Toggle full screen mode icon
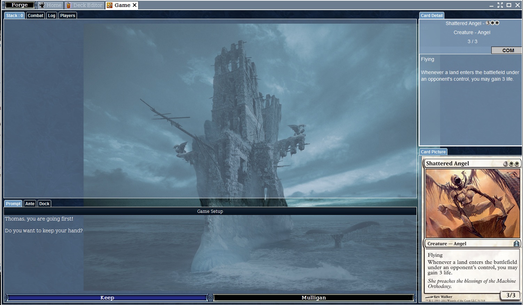523x305 pixels. pos(500,5)
